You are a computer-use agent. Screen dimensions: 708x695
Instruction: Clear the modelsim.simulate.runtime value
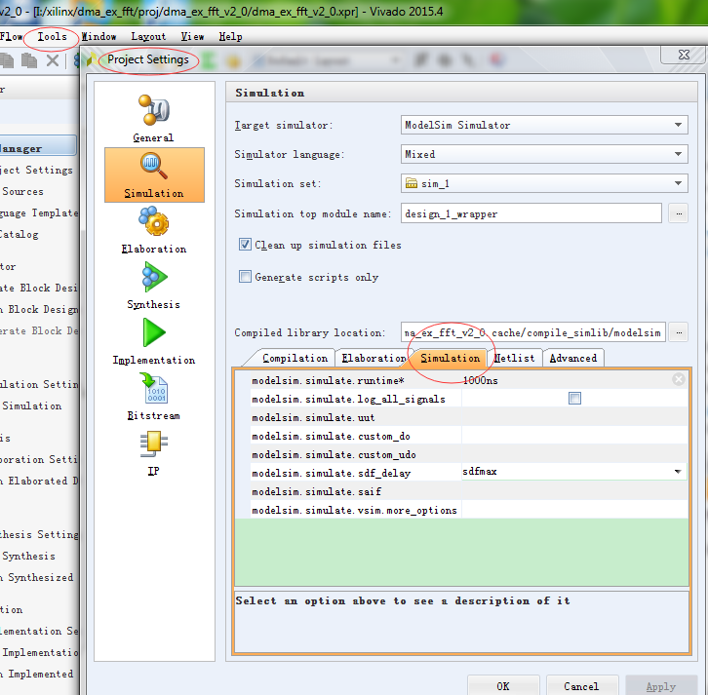[x=679, y=380]
